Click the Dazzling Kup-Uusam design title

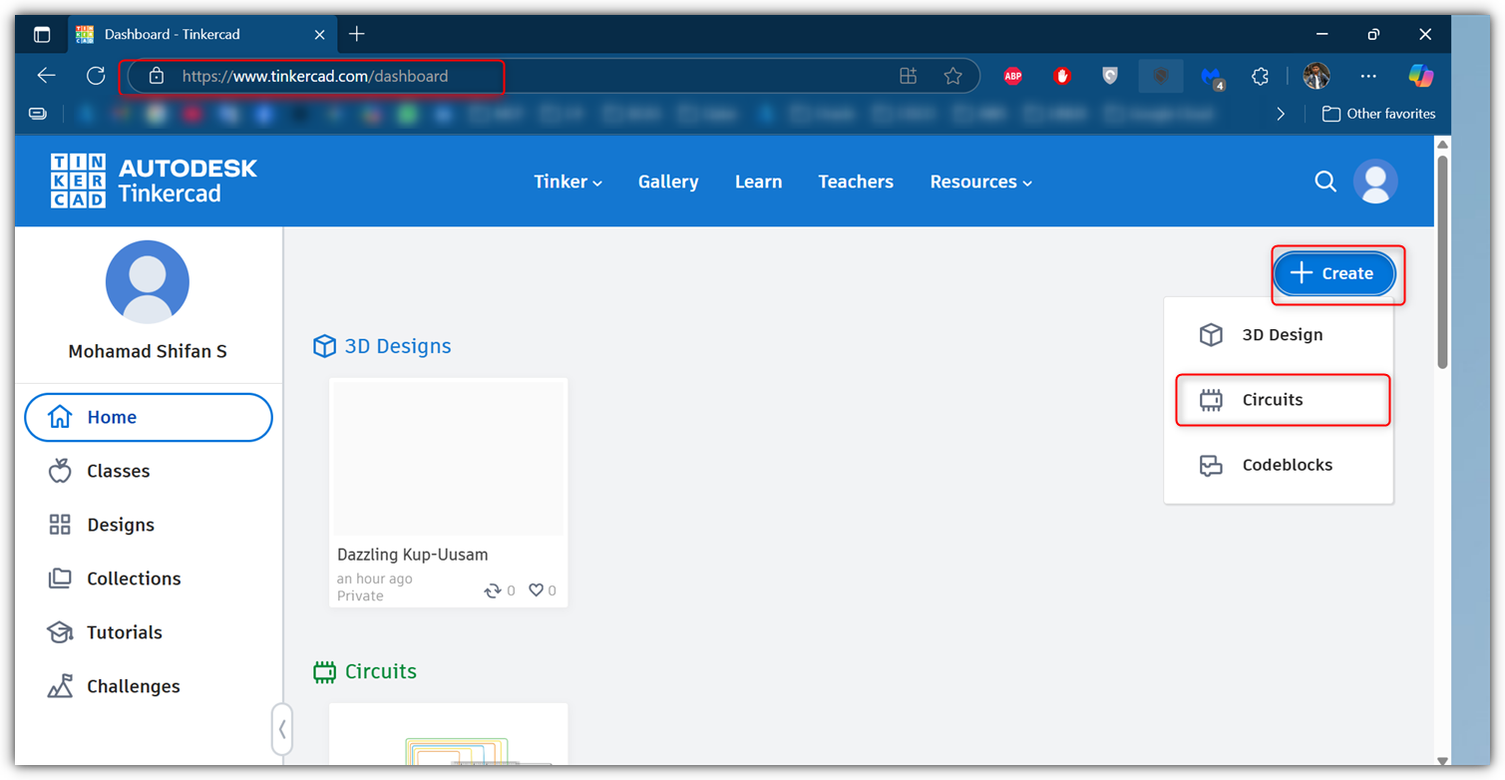coord(412,555)
